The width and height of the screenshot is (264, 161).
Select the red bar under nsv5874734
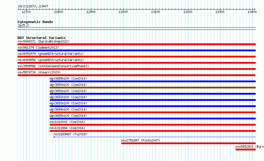point(136,75)
